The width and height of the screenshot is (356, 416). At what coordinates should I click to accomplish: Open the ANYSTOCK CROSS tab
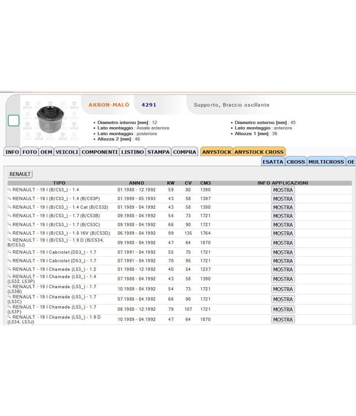(259, 152)
